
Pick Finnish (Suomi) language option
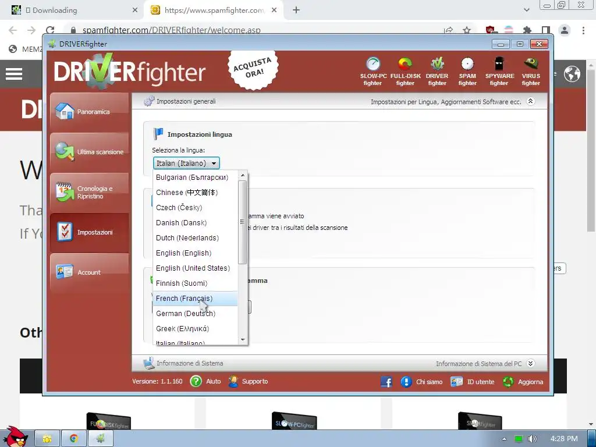(195, 283)
